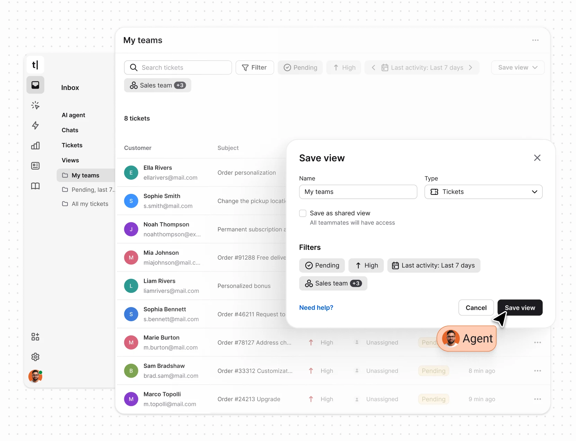The width and height of the screenshot is (576, 441).
Task: Open the Filter button in toolbar
Action: (254, 67)
